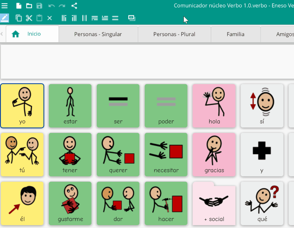Switch to Personas - Singular tab

click(98, 34)
